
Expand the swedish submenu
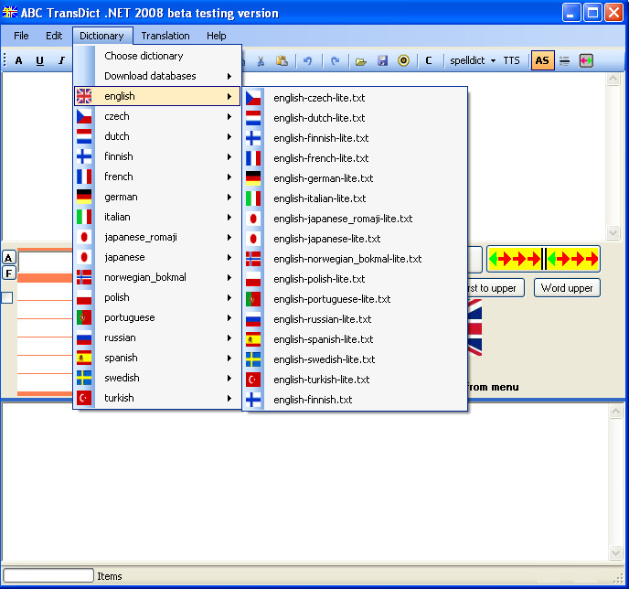(x=157, y=378)
